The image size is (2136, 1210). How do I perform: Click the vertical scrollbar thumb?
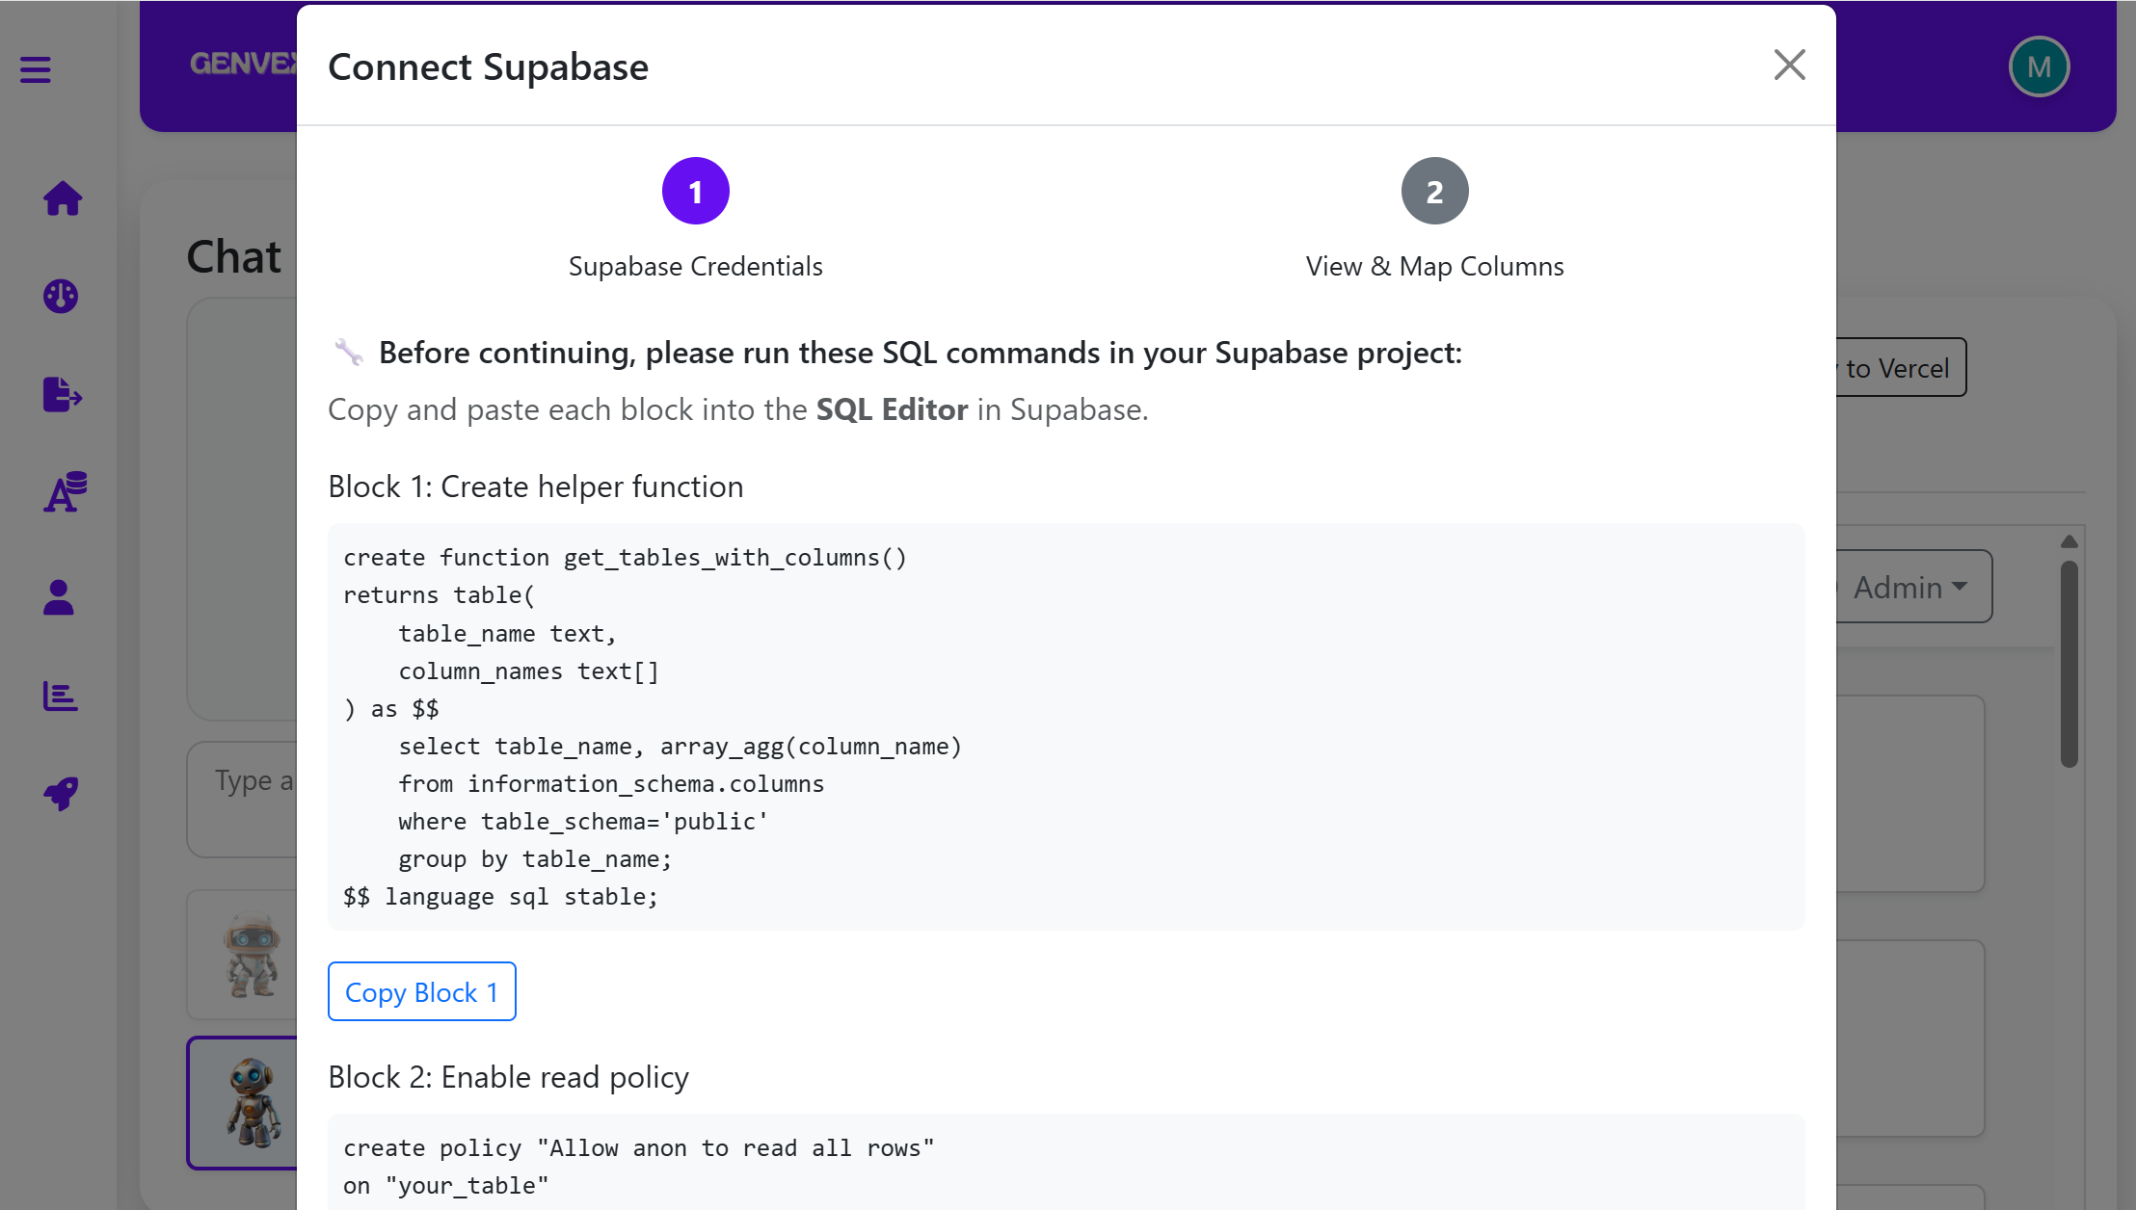(2069, 665)
